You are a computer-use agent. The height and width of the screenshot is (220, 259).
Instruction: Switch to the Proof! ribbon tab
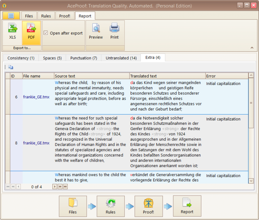pos(64,16)
